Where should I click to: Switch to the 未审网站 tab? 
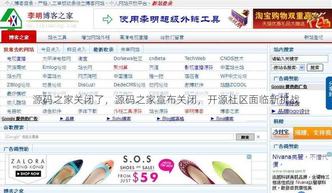click(x=130, y=50)
